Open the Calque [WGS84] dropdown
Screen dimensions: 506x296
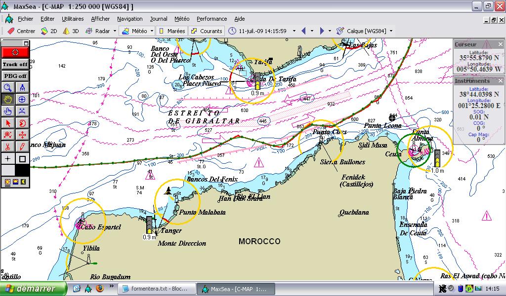pyautogui.click(x=391, y=31)
